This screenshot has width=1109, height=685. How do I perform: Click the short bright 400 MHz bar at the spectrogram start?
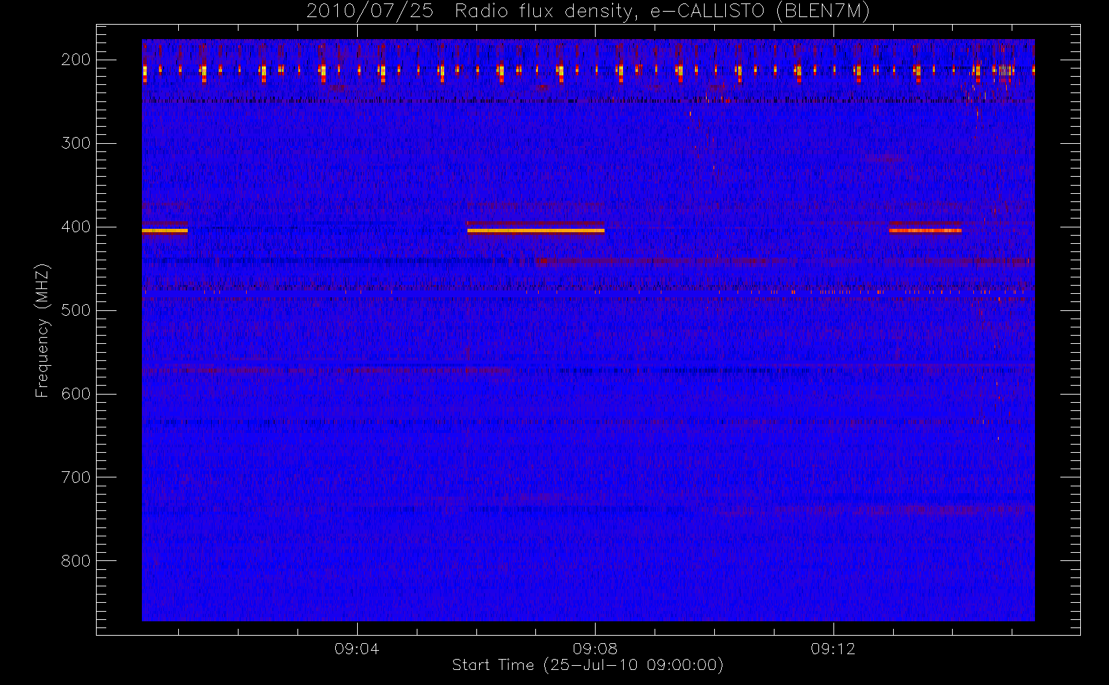164,231
